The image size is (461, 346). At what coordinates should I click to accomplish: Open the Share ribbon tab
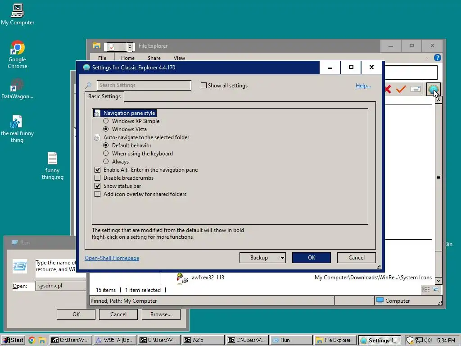[154, 58]
